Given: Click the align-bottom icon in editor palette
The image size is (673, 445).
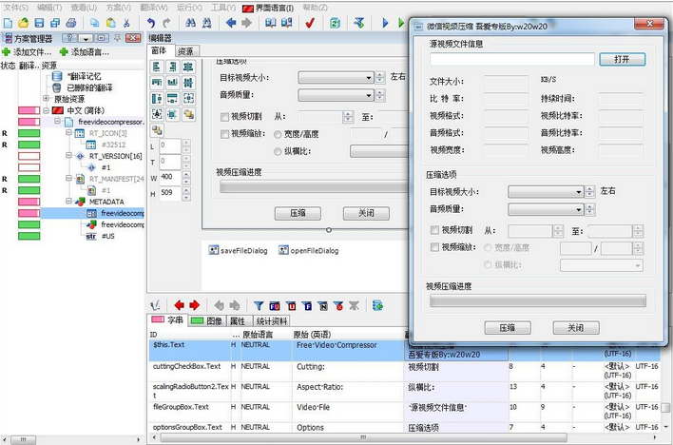Looking at the screenshot, I should [x=173, y=82].
